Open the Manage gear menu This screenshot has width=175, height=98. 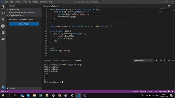(3, 87)
